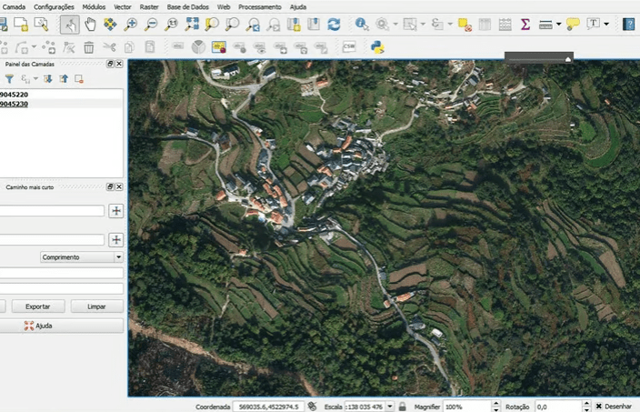Click the CSW metadata search icon
This screenshot has height=412, width=640.
[348, 47]
